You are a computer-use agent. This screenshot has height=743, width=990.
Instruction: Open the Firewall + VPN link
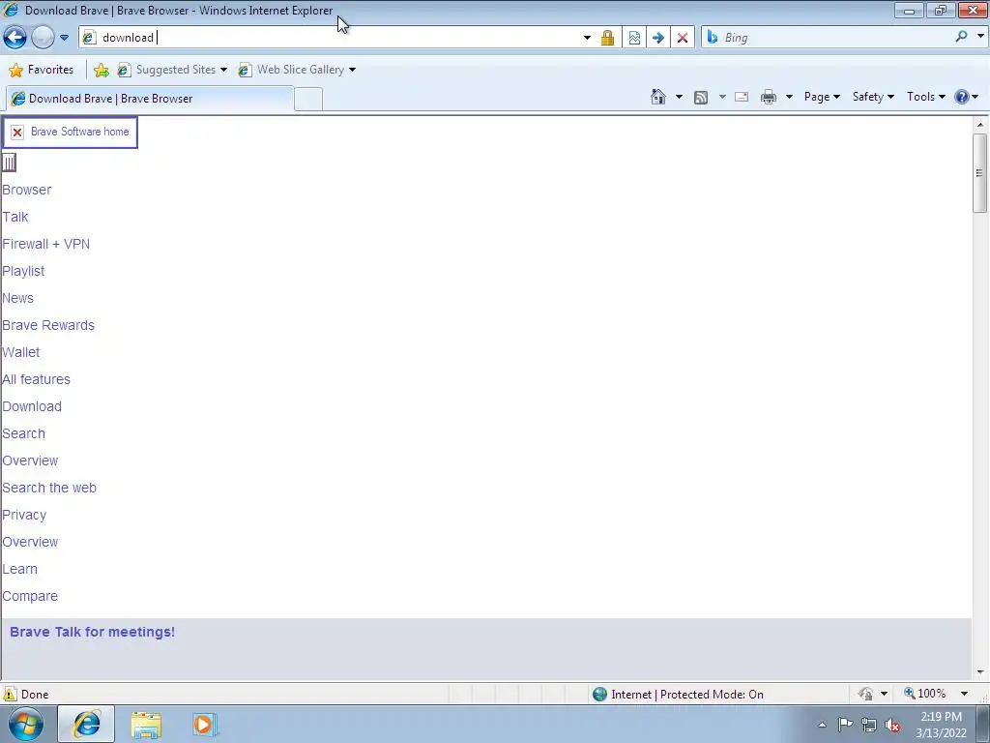click(46, 244)
